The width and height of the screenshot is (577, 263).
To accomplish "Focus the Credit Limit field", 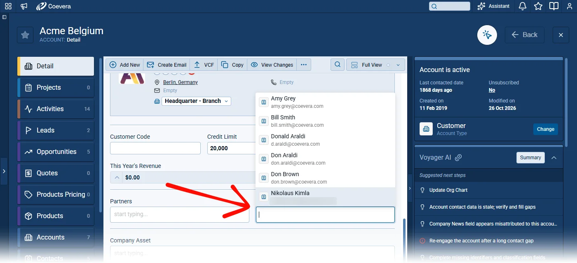I will coord(231,148).
